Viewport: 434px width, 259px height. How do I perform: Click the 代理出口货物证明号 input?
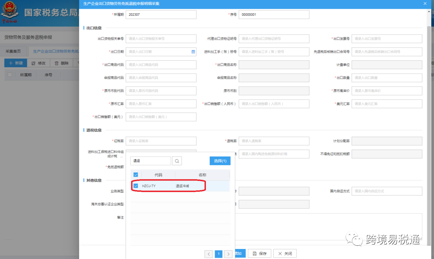point(274,39)
